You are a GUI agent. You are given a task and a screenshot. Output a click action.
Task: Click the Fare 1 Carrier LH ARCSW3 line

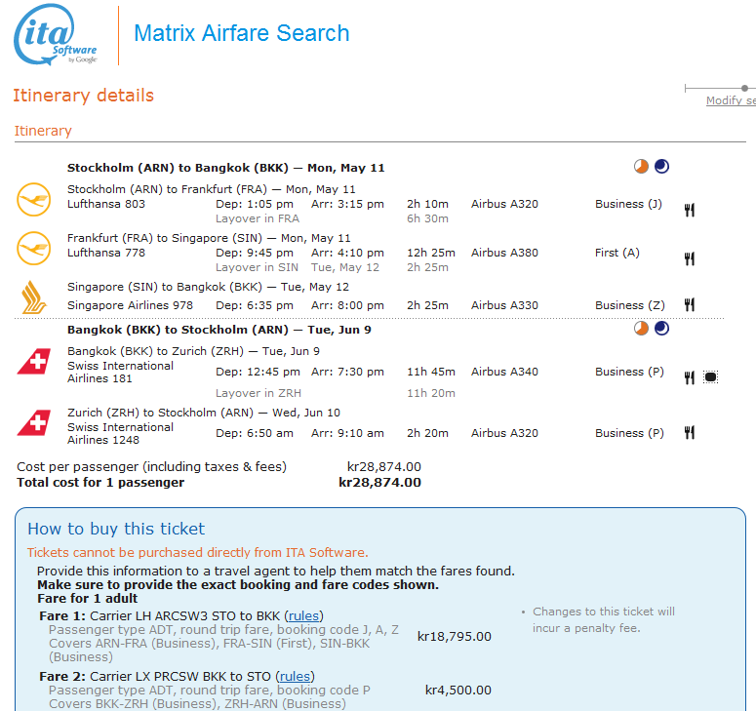coord(180,616)
